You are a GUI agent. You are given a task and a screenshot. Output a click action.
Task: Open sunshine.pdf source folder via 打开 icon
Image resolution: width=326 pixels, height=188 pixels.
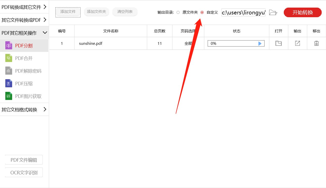(x=278, y=43)
